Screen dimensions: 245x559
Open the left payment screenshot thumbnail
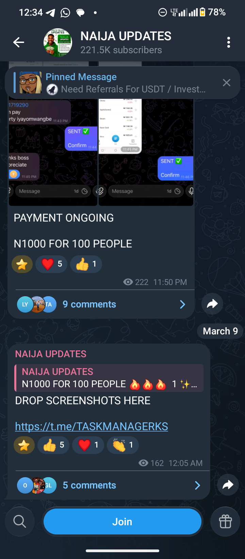click(x=53, y=152)
